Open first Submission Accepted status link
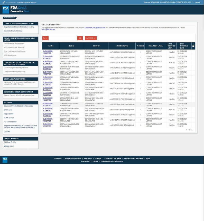The height and width of the screenshot is (221, 204). coord(48,52)
